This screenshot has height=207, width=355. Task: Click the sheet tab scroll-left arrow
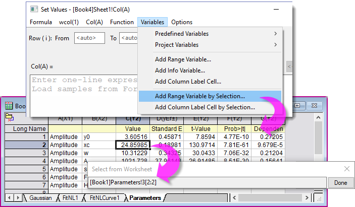(9, 198)
